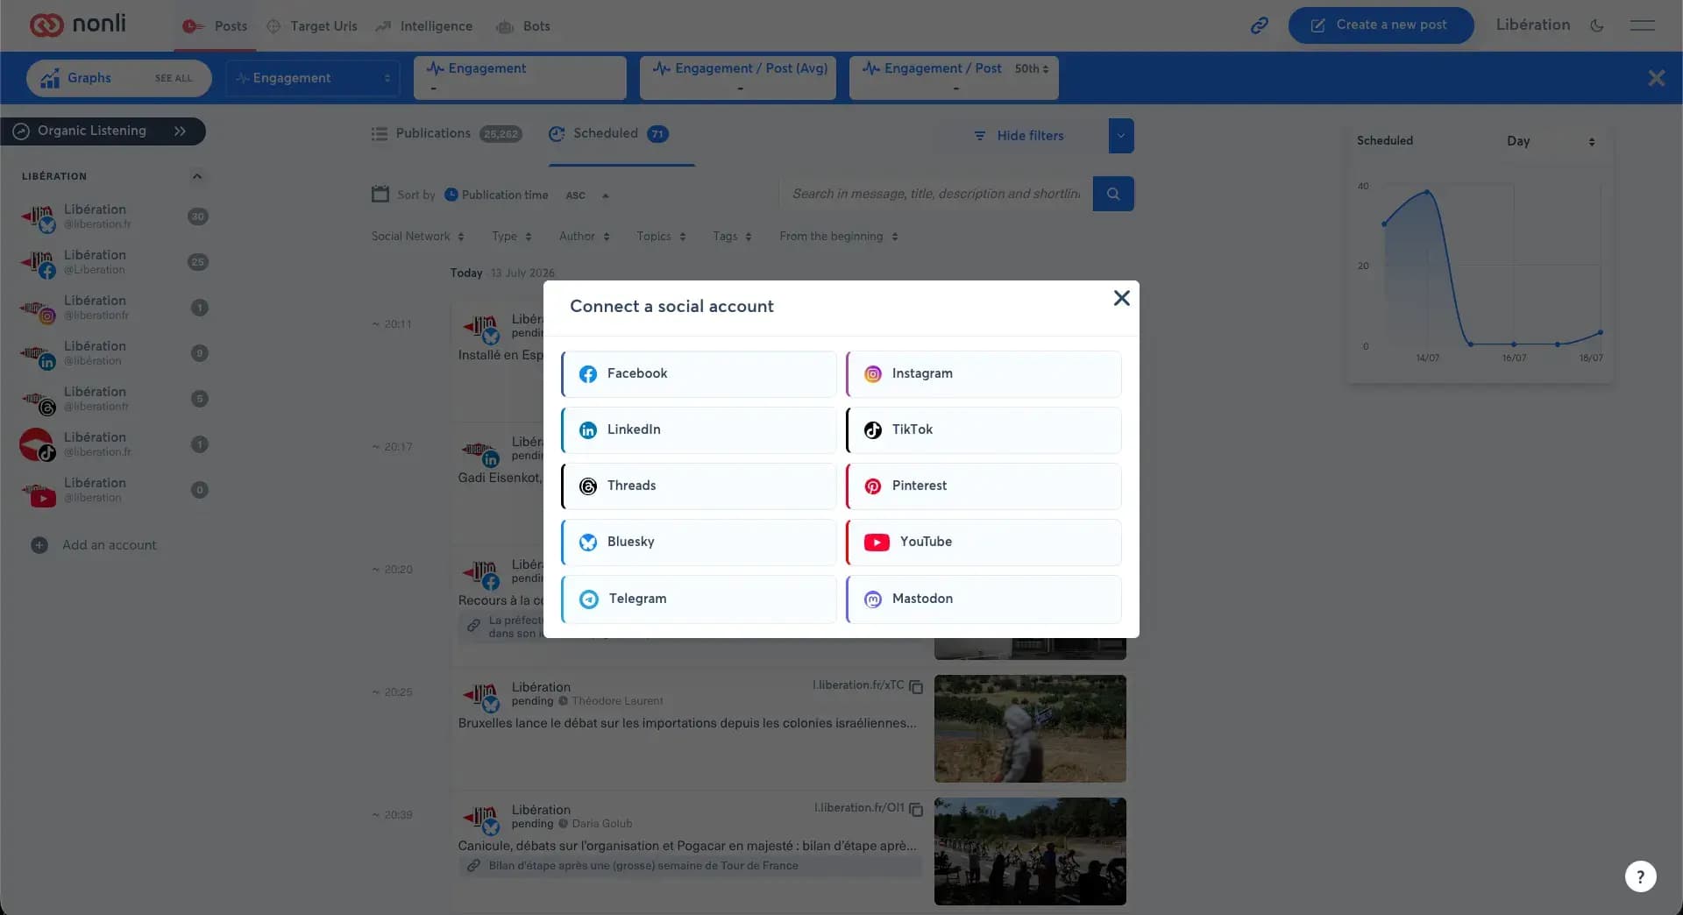Screen dimensions: 1683x915
Task: Open the Day interval dropdown in Scheduled chart
Action: 1550,141
